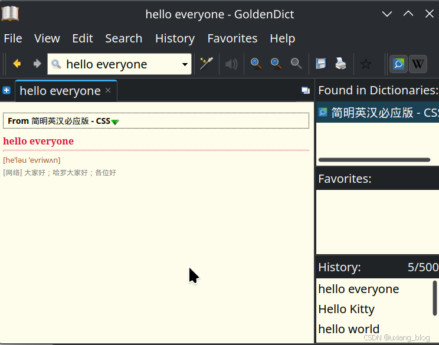Select 'hello world' in History list
This screenshot has width=439, height=345.
(x=349, y=329)
